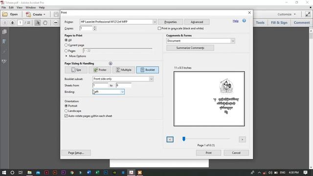This screenshot has width=313, height=176.
Task: Toggle Auto-rotate pages within each sheet
Action: [x=66, y=116]
